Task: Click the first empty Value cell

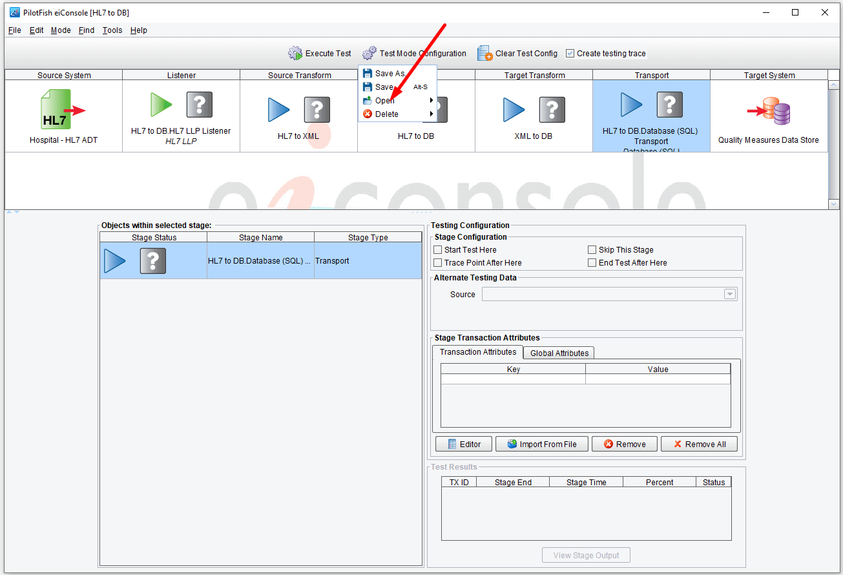Action: click(x=658, y=380)
